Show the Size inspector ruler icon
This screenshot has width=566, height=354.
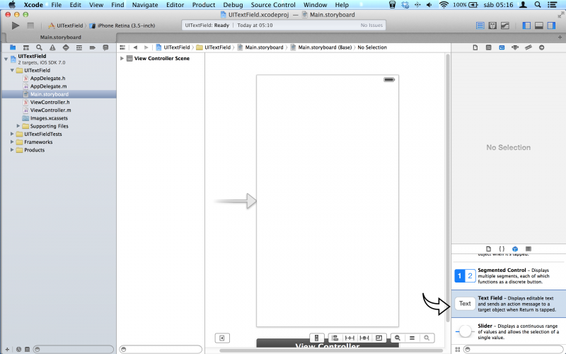point(529,47)
